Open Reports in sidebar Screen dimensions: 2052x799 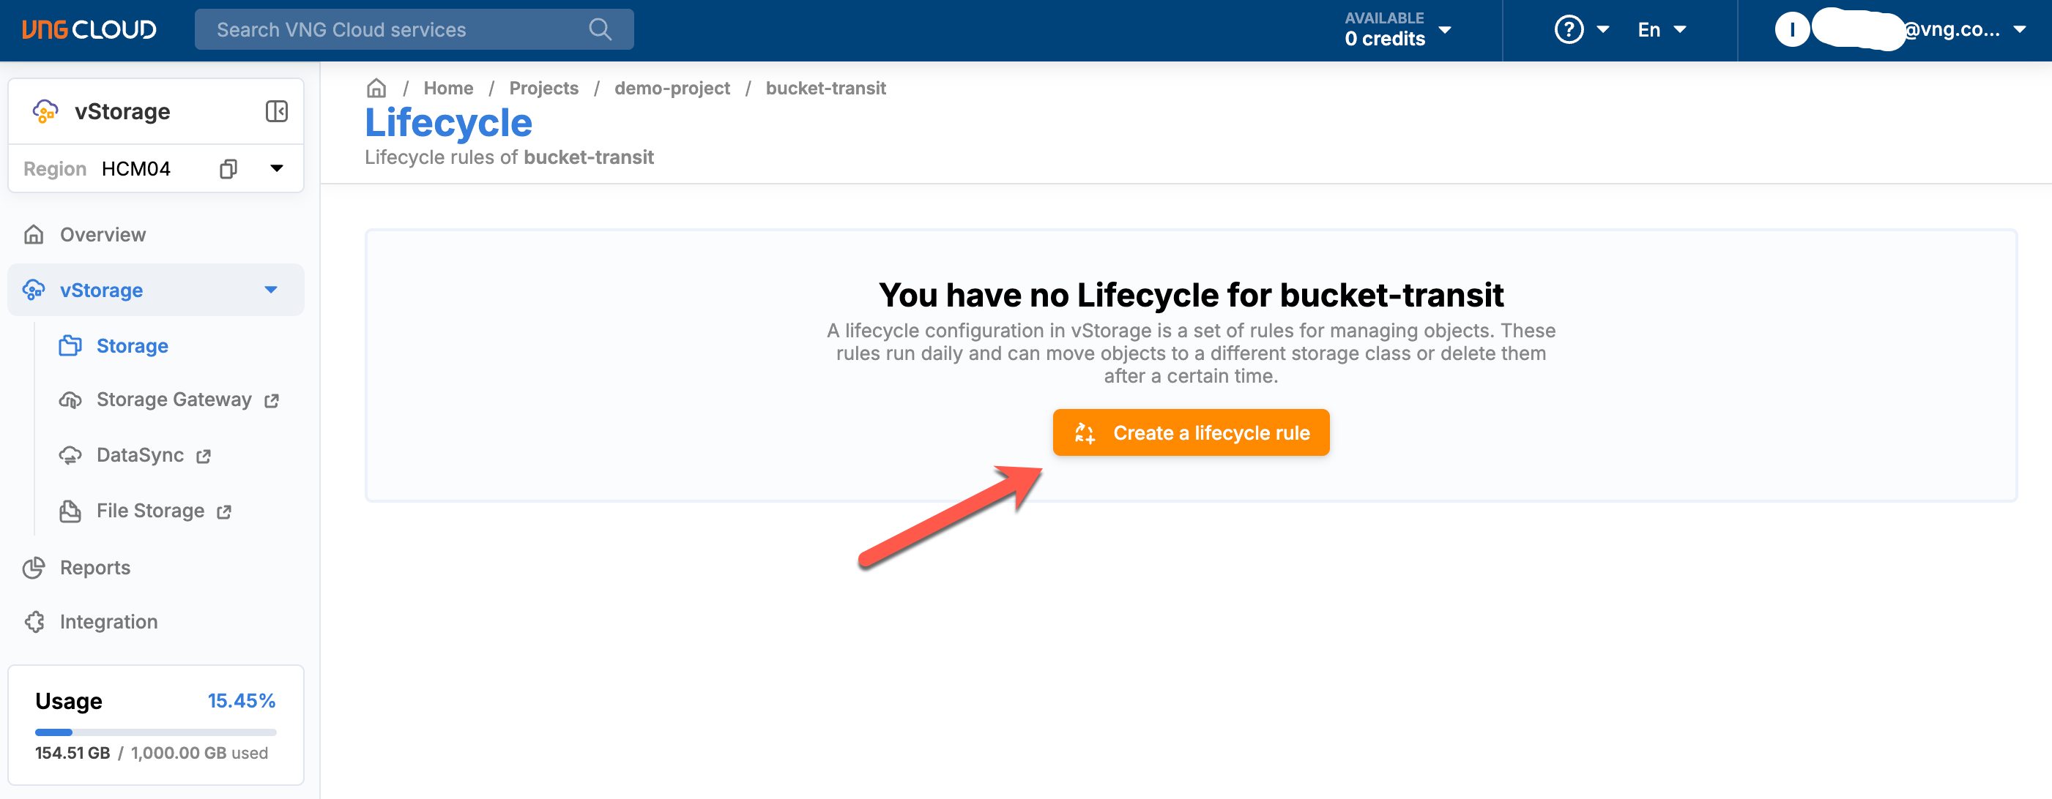pos(94,567)
